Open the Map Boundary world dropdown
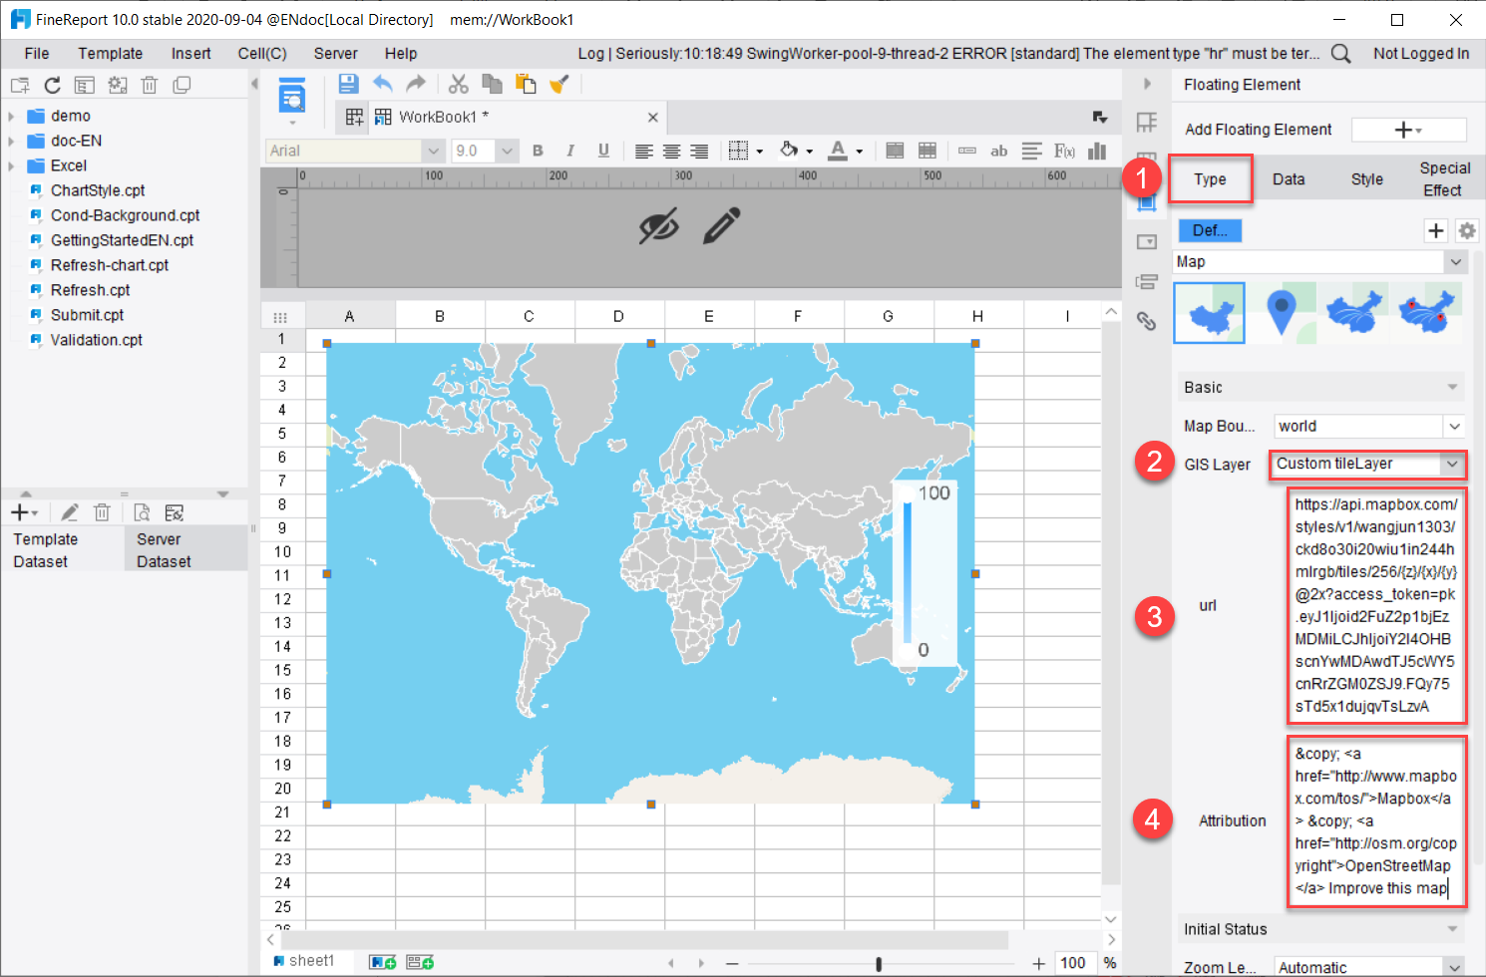This screenshot has height=977, width=1486. tap(1368, 426)
